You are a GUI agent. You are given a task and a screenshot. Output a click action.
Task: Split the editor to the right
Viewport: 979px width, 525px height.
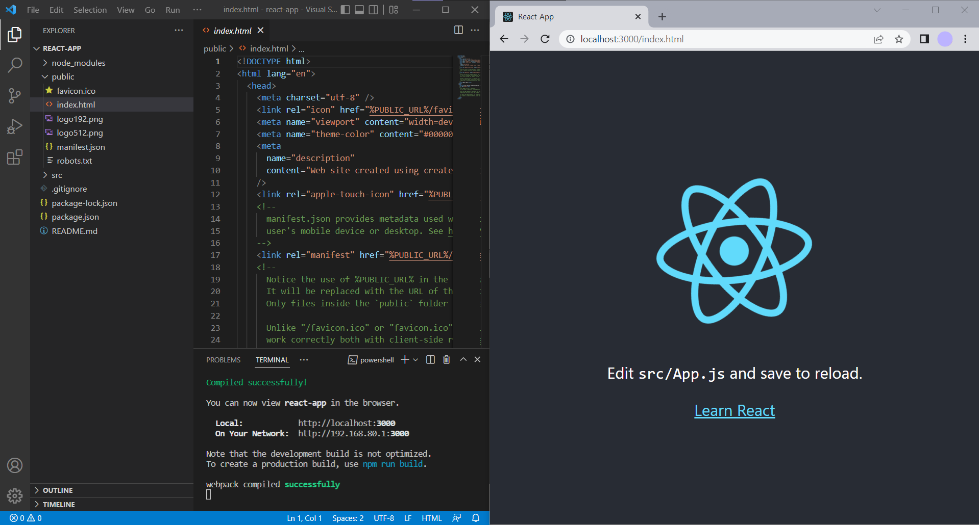(x=458, y=30)
